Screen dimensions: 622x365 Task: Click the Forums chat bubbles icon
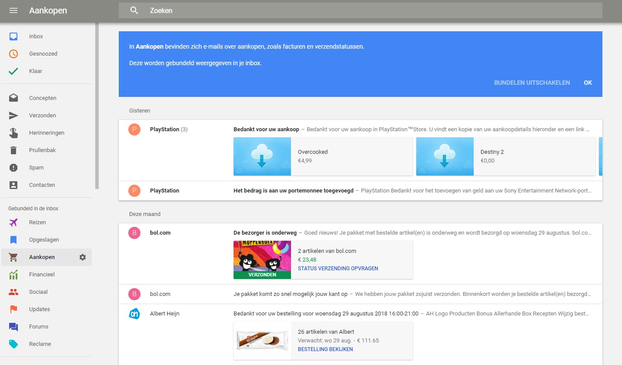coord(13,327)
